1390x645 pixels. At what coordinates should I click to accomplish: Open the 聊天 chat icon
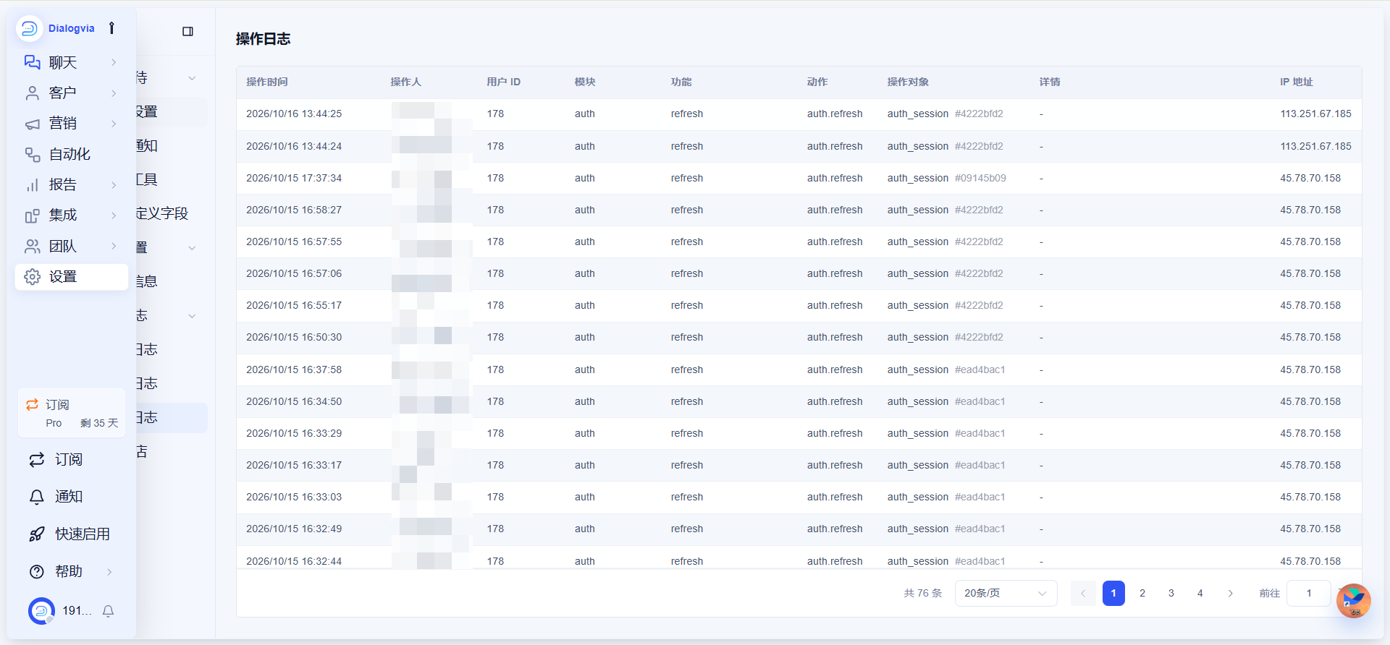point(33,62)
